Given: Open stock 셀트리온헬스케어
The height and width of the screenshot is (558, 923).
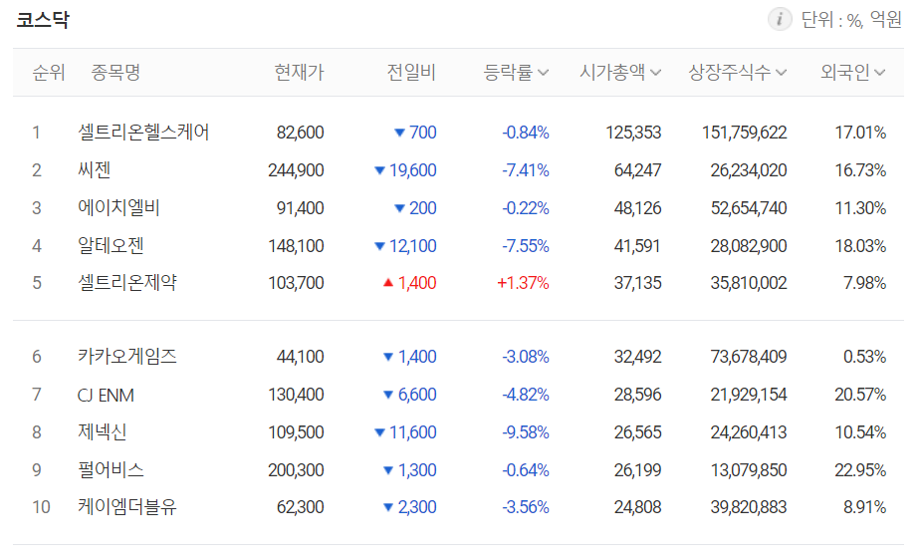Looking at the screenshot, I should (x=143, y=132).
